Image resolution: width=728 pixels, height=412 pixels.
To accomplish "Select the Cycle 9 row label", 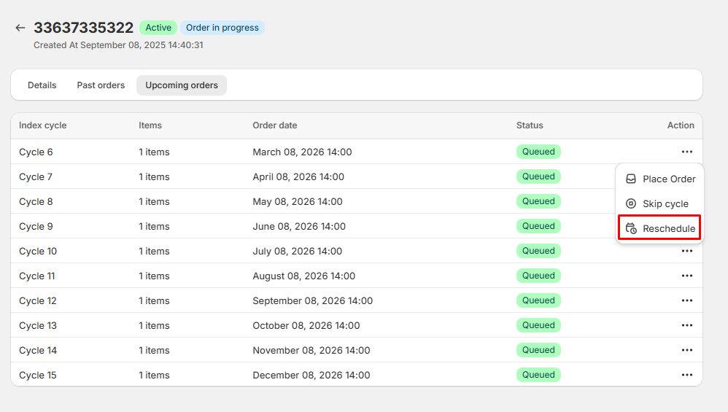I will point(36,226).
